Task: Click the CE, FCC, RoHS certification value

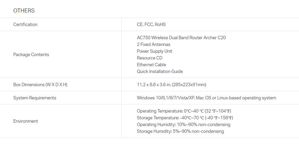Action: tap(151, 24)
